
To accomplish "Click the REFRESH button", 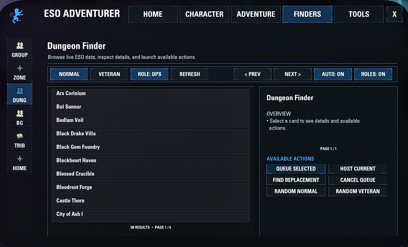I will pyautogui.click(x=190, y=74).
